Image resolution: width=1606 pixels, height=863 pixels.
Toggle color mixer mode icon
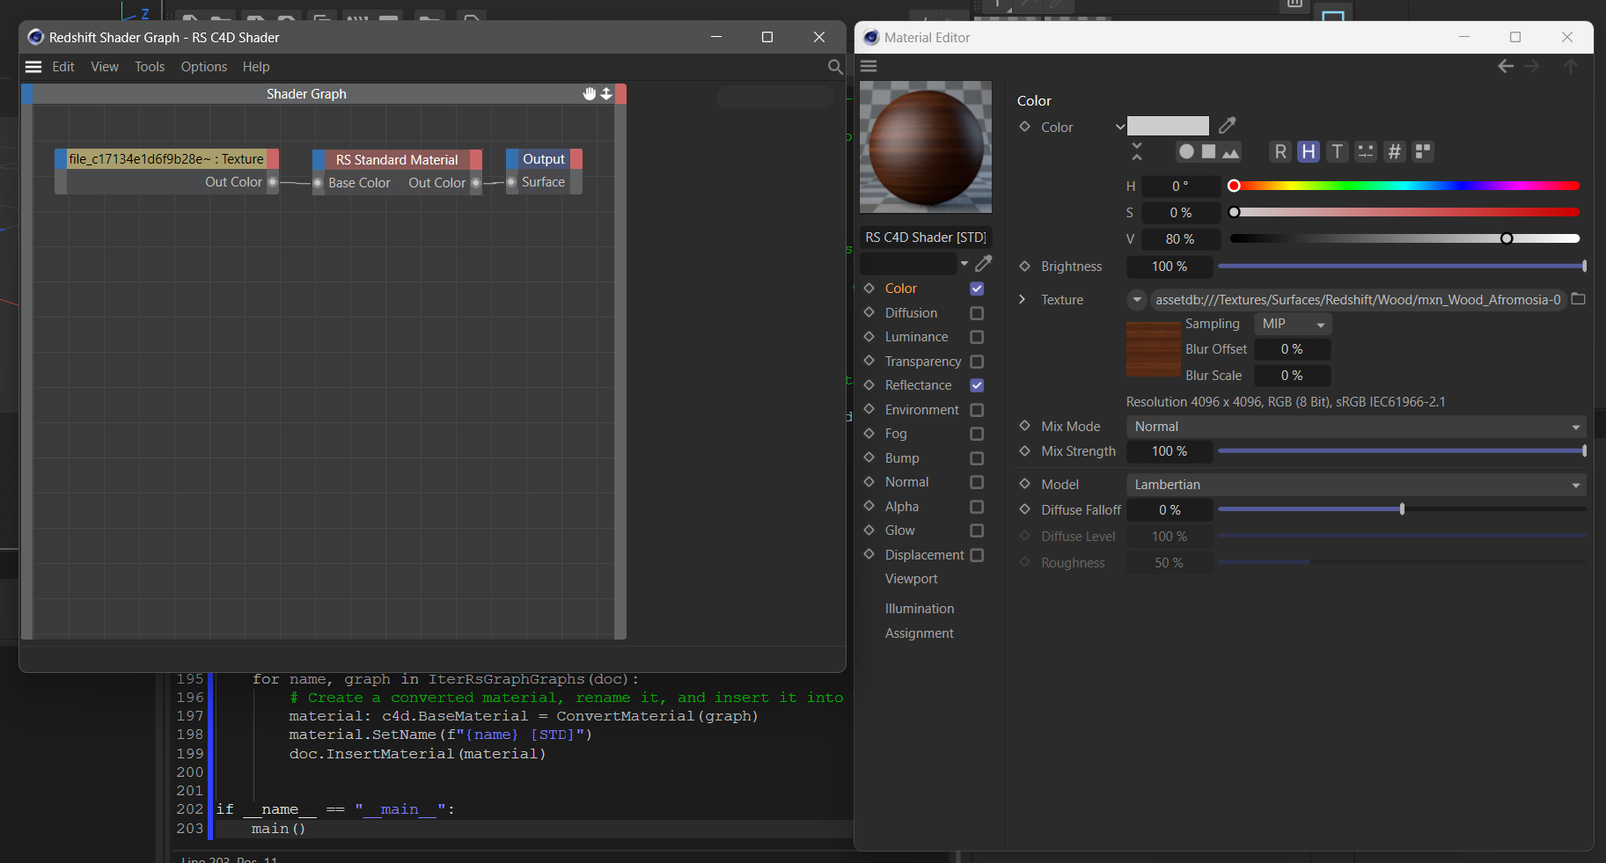1366,151
